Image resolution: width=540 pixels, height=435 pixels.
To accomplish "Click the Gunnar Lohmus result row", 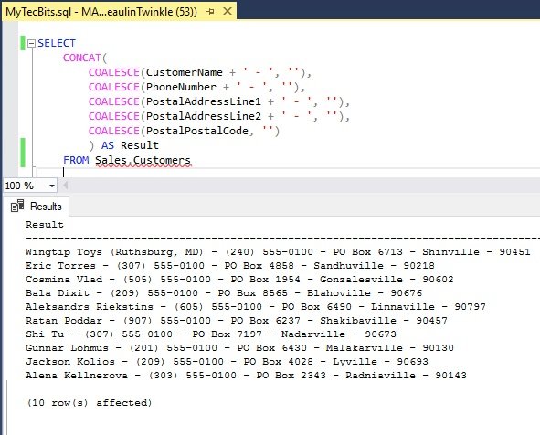I will click(239, 348).
